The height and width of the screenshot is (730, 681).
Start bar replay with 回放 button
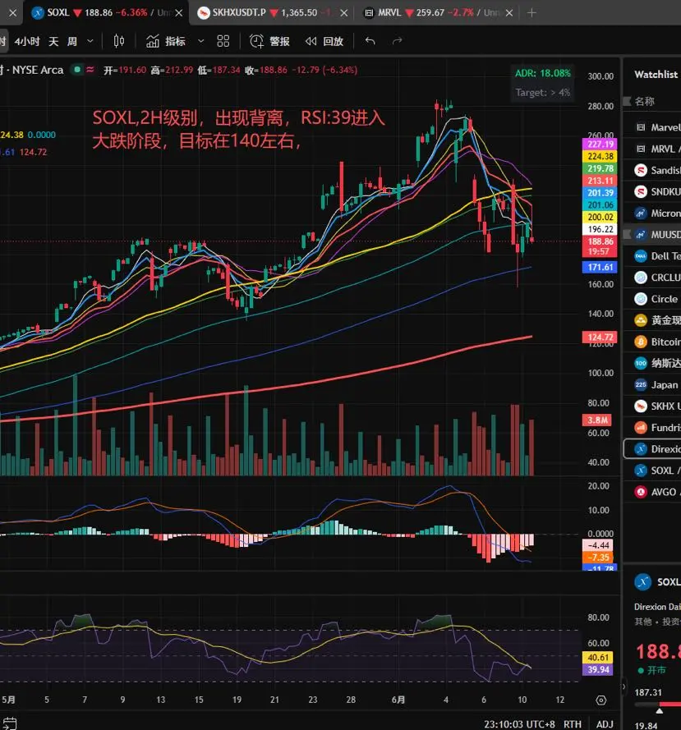pyautogui.click(x=324, y=41)
